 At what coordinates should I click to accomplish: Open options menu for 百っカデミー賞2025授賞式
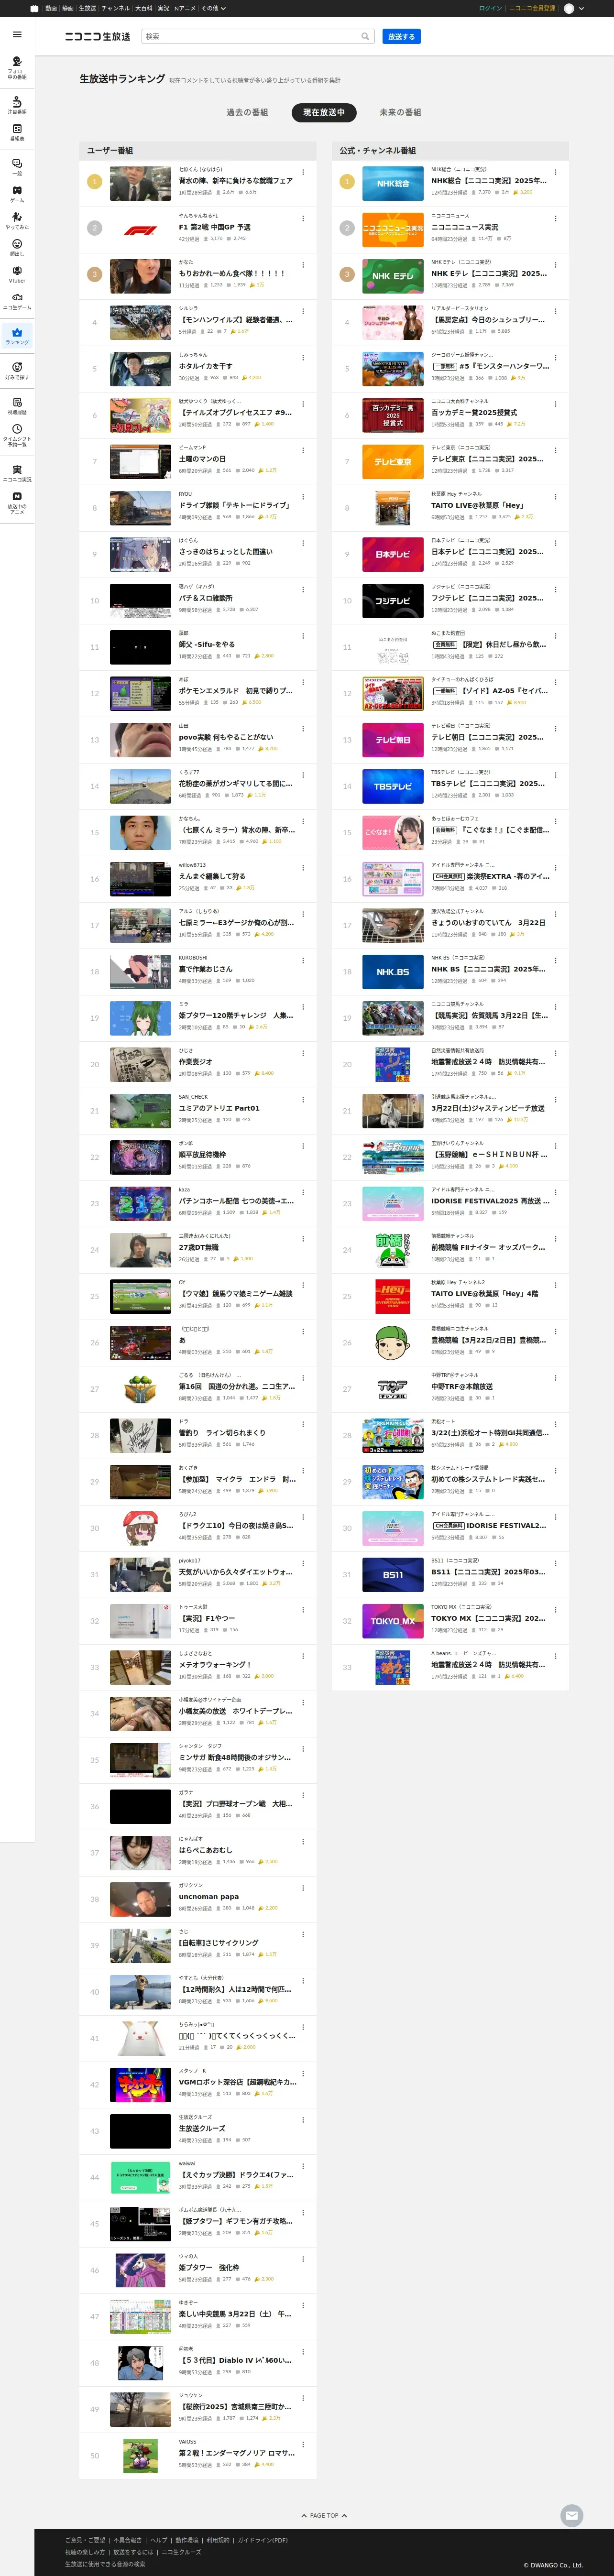point(555,403)
